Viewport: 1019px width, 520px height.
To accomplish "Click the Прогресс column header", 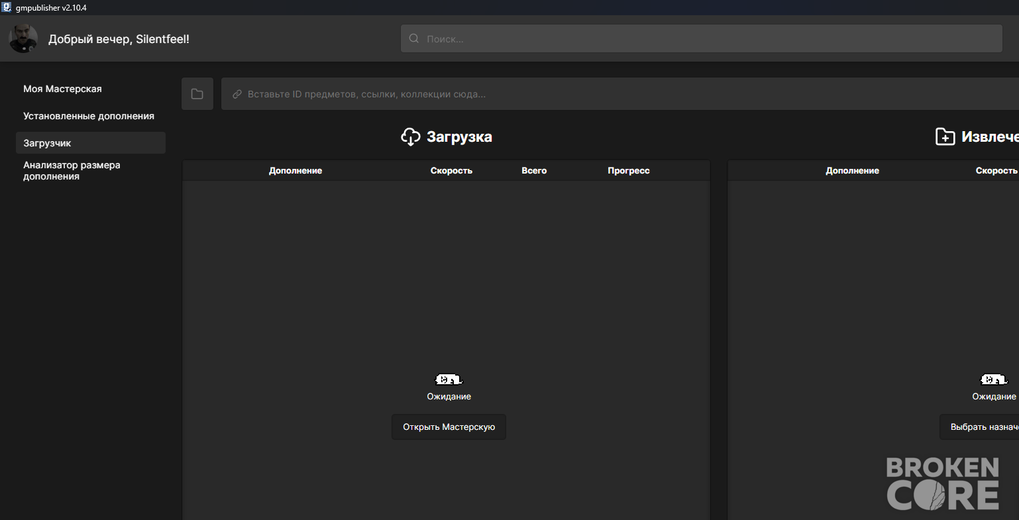I will pyautogui.click(x=629, y=170).
